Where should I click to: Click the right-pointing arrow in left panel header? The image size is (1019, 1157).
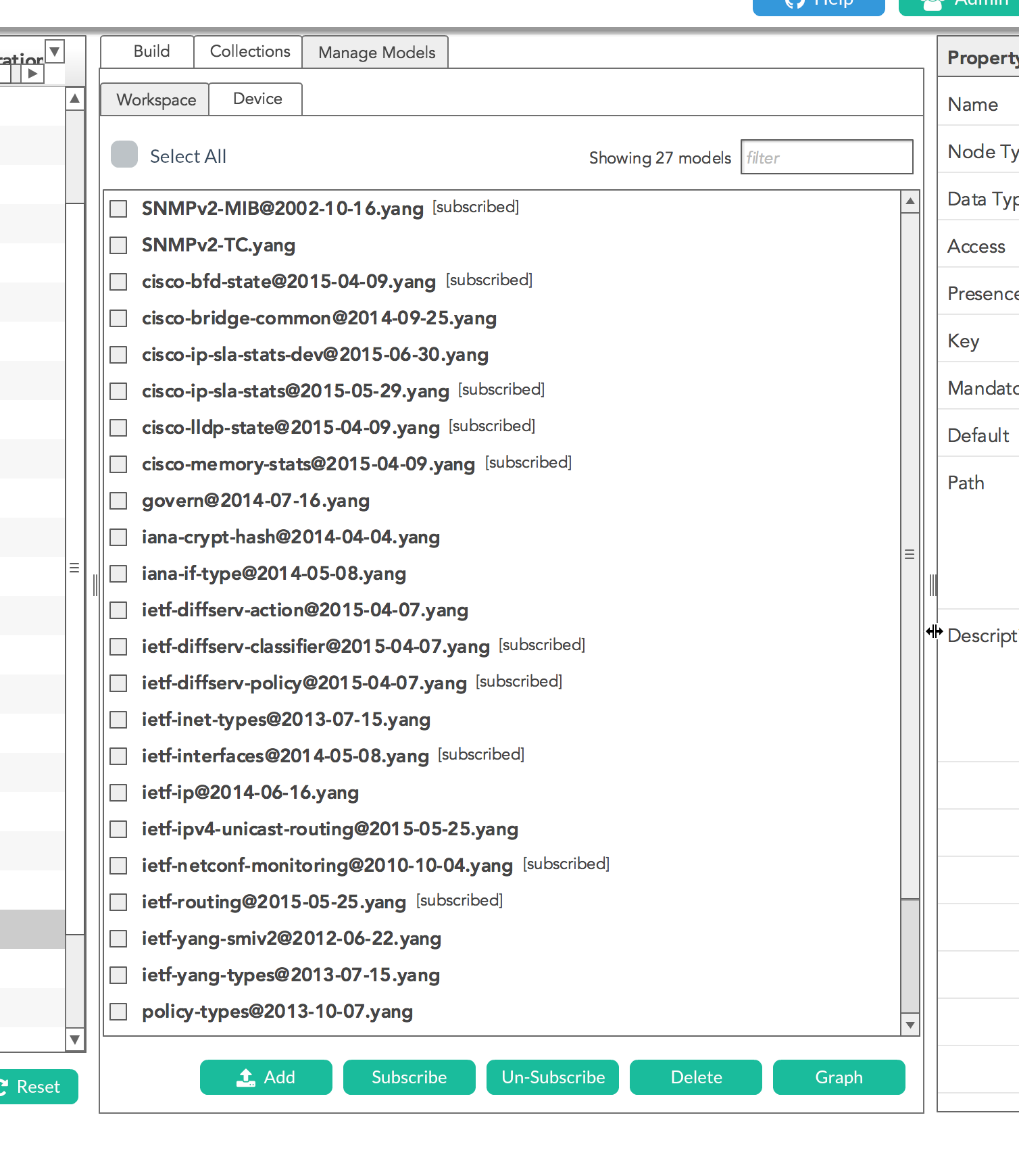(x=32, y=74)
